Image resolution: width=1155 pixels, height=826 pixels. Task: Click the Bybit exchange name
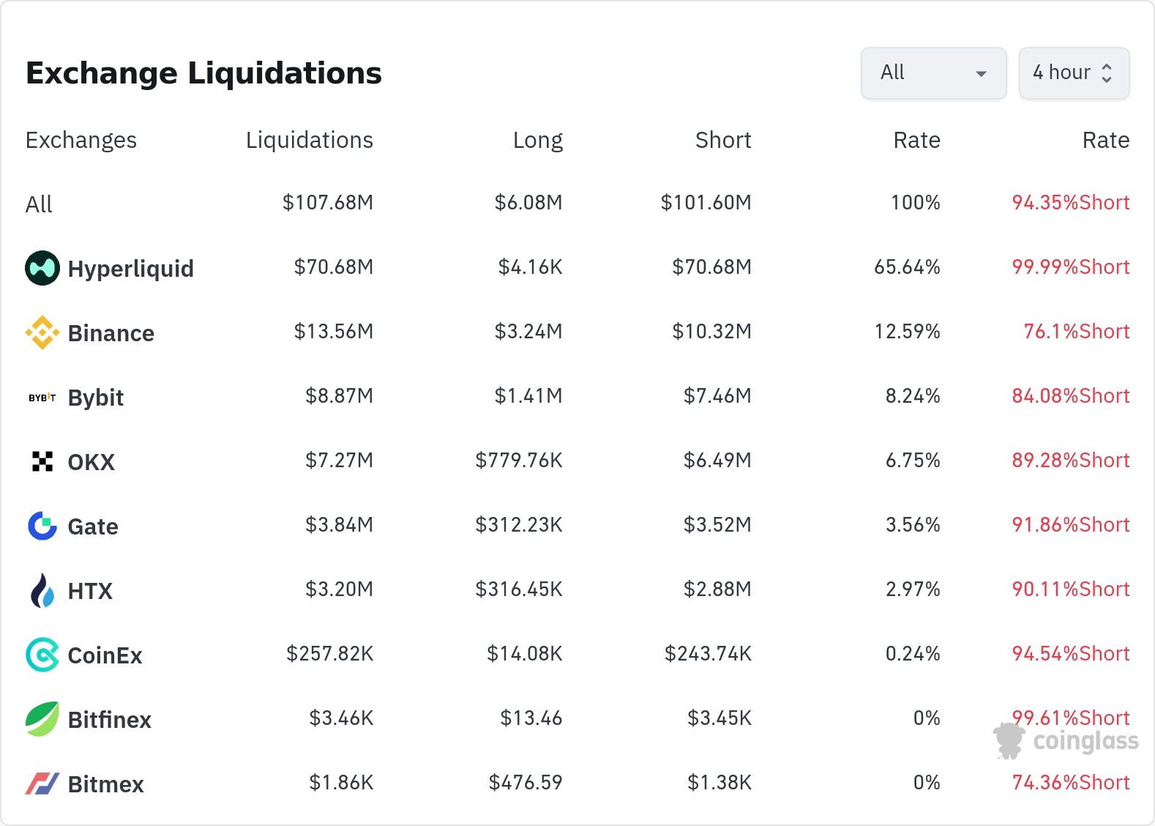(x=95, y=398)
